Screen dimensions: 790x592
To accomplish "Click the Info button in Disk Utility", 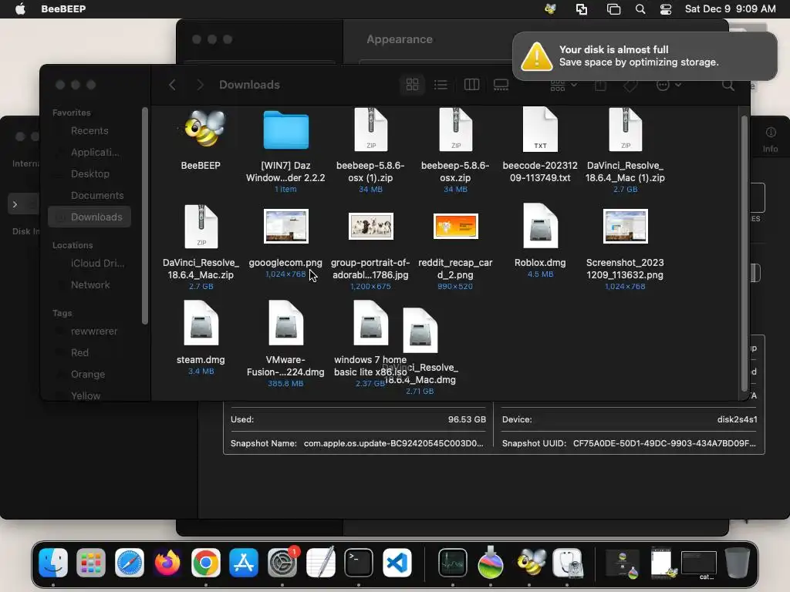I will click(x=770, y=140).
